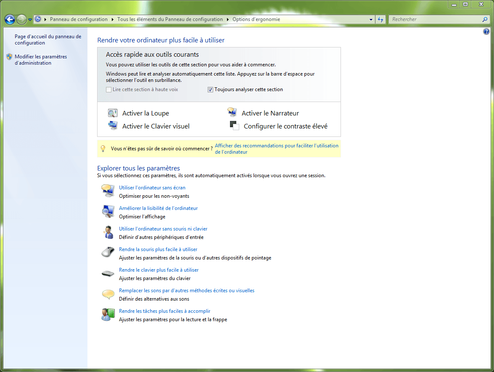Viewport: 494px width, 372px height.
Task: Open Rendre la souris plus facile à utiliser
Action: click(158, 249)
